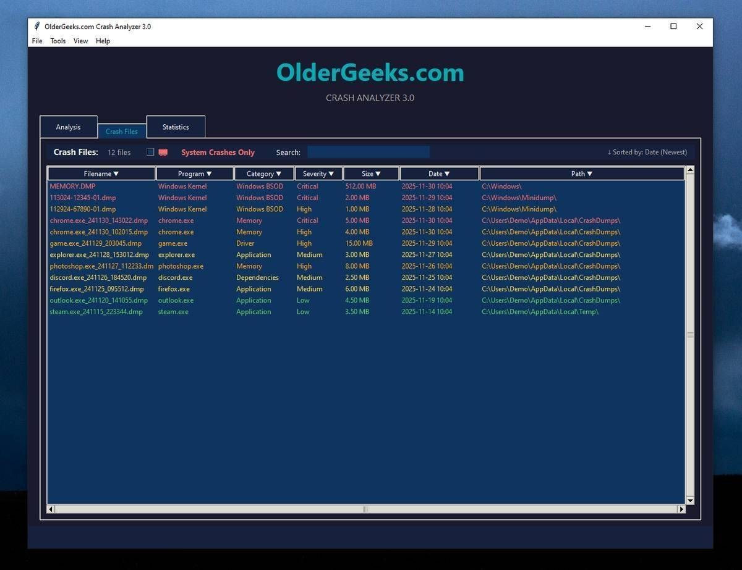Switch to the Statistics tab
Image resolution: width=742 pixels, height=570 pixels.
pyautogui.click(x=176, y=127)
